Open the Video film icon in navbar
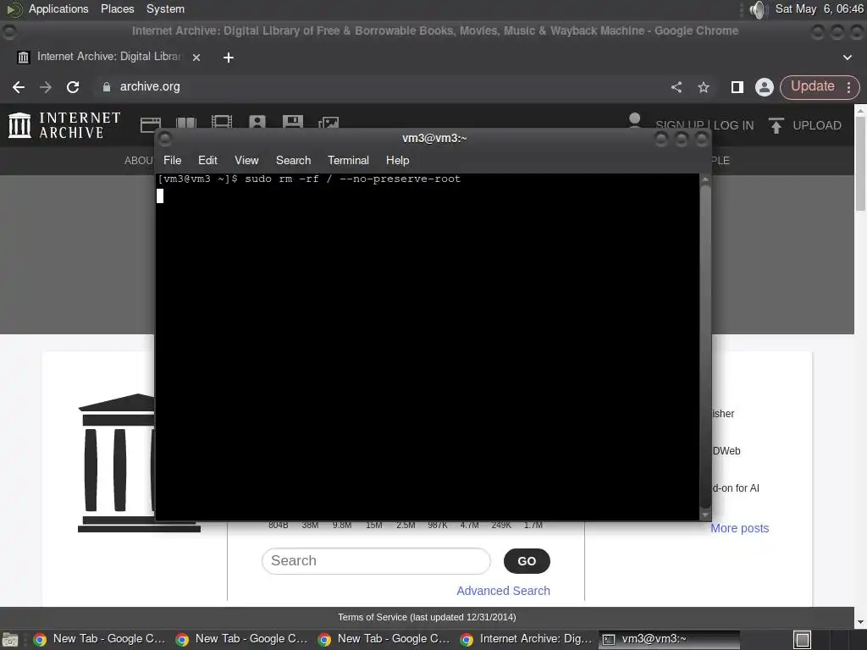This screenshot has width=867, height=650. (x=222, y=123)
